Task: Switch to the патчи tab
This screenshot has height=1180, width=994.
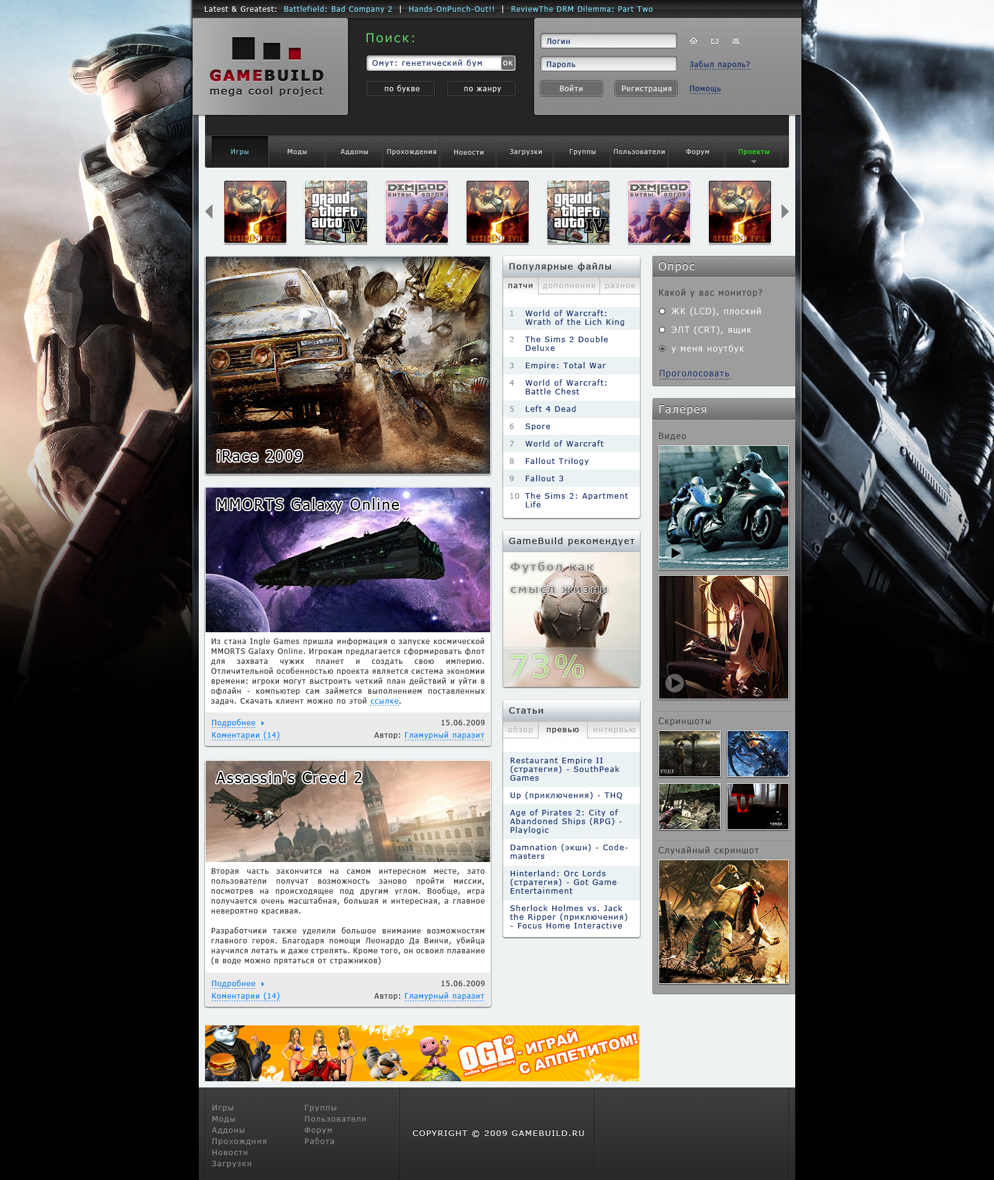Action: [x=521, y=286]
